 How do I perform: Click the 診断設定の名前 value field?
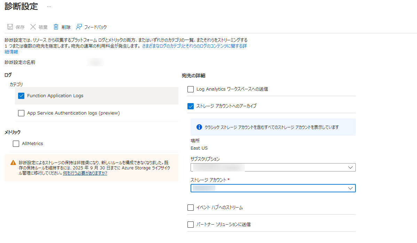pyautogui.click(x=96, y=62)
